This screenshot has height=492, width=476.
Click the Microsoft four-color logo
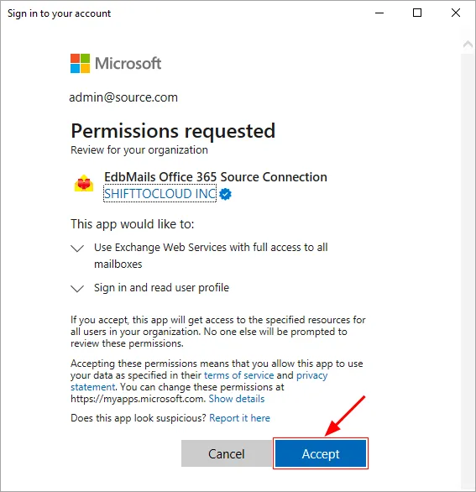(x=81, y=63)
